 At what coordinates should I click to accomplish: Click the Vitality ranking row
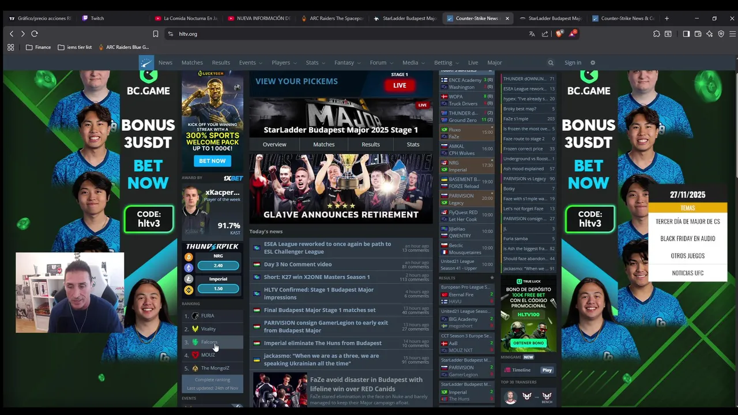212,329
